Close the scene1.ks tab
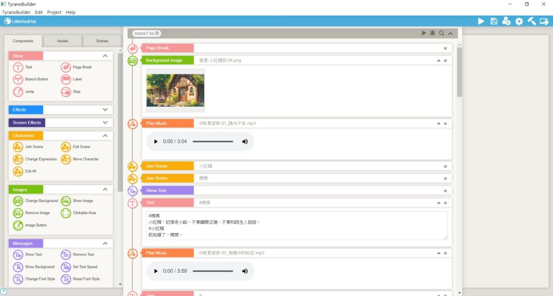553x296 pixels. pos(157,33)
